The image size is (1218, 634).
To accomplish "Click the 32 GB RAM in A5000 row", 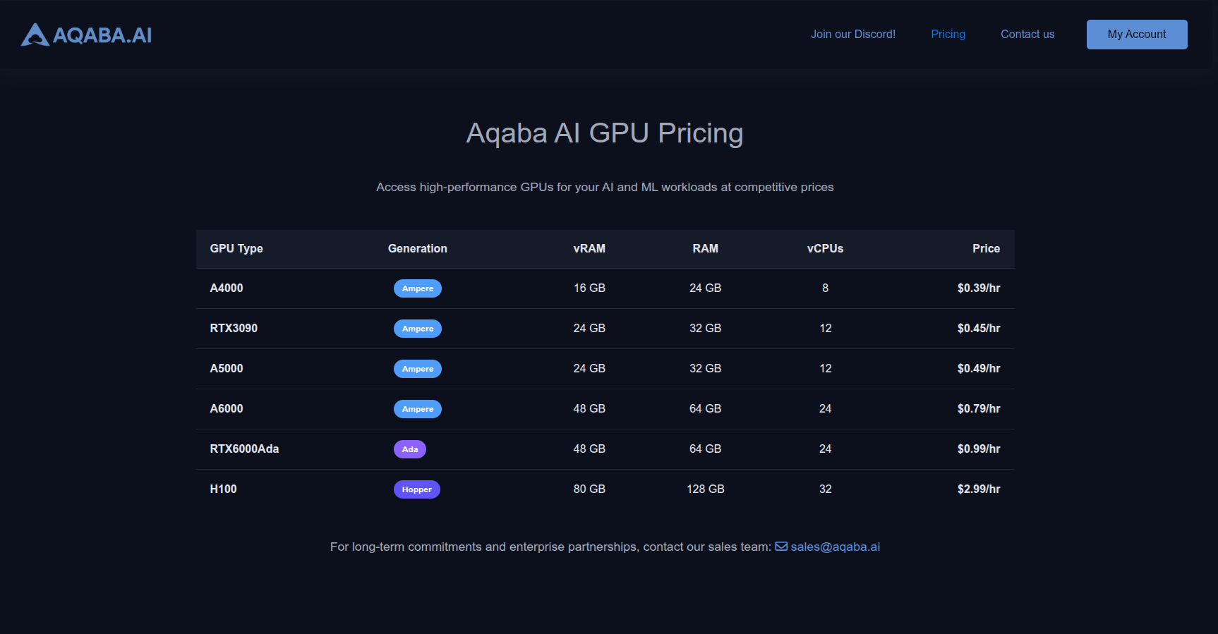I will coord(706,368).
